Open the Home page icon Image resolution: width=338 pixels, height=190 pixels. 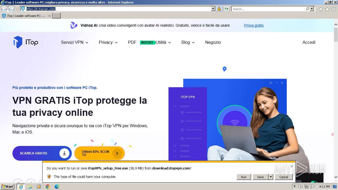tap(321, 9)
